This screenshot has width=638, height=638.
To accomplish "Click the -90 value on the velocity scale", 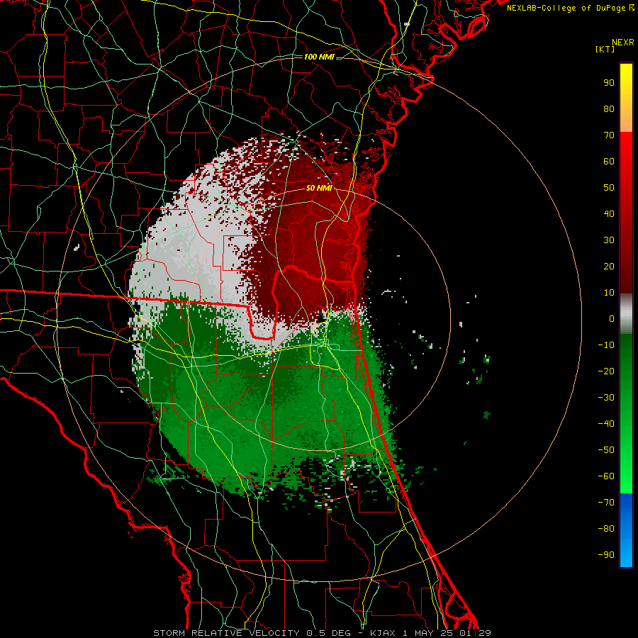I will [x=606, y=555].
